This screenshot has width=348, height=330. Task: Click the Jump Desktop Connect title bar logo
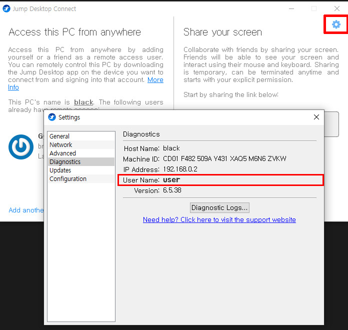[x=6, y=8]
